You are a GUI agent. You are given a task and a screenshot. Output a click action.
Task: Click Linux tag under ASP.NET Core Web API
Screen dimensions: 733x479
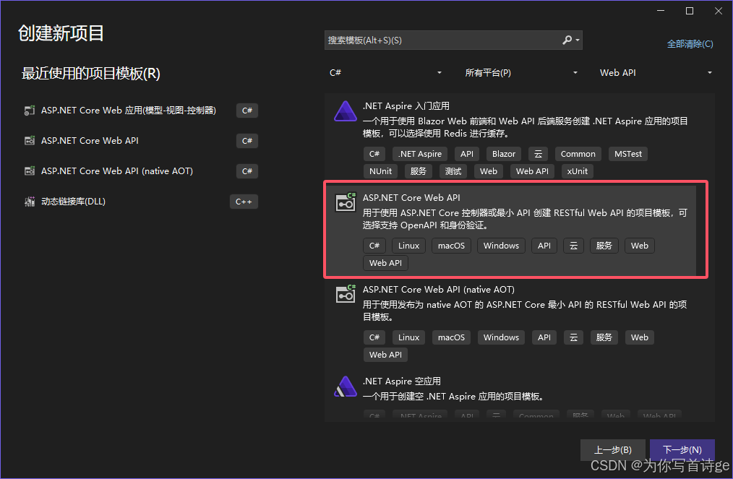[x=408, y=246]
